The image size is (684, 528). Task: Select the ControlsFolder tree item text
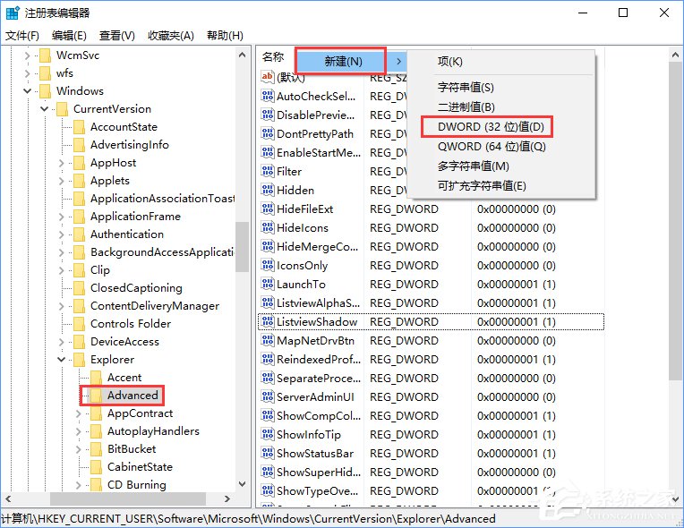(131, 324)
